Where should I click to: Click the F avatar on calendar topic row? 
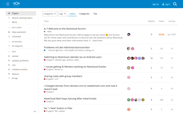[139, 58]
